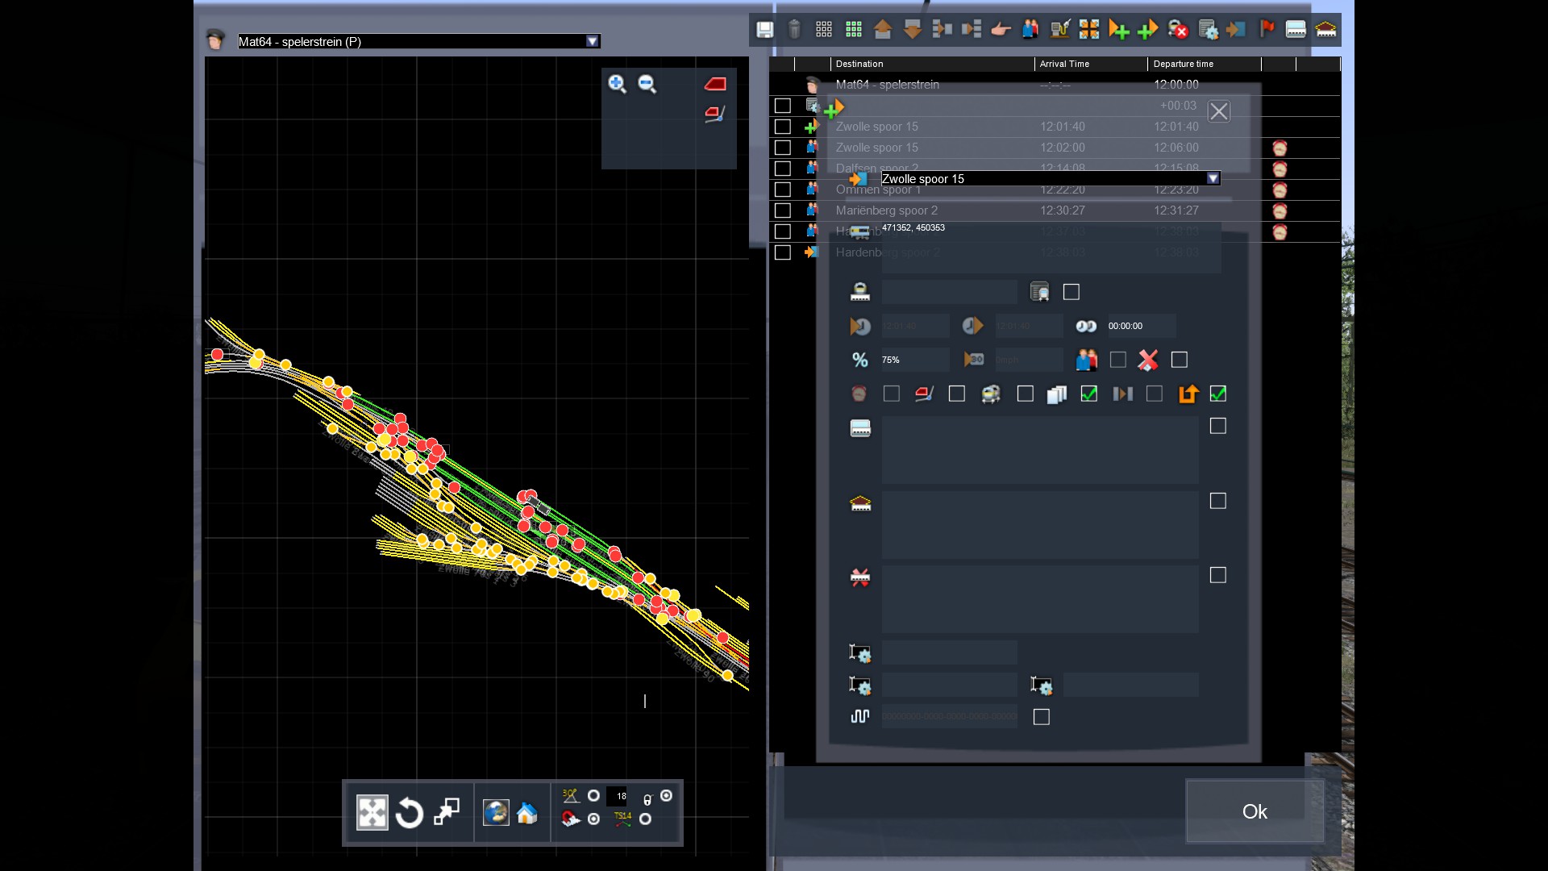Sort by the Destination column header
1548x871 pixels.
[x=932, y=64]
